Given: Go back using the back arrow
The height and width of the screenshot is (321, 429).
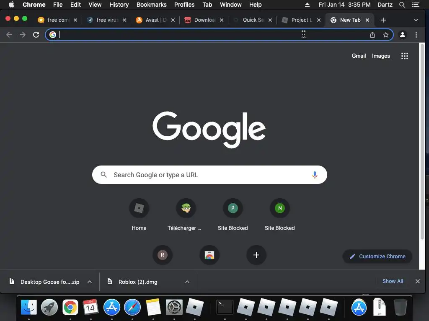Looking at the screenshot, I should click(9, 35).
